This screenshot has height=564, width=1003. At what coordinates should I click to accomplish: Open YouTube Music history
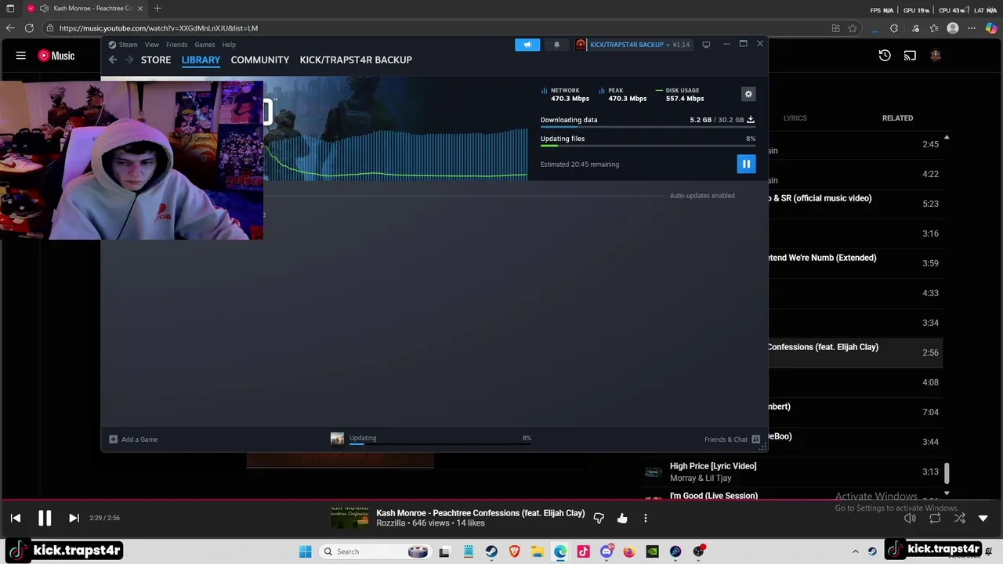(885, 56)
